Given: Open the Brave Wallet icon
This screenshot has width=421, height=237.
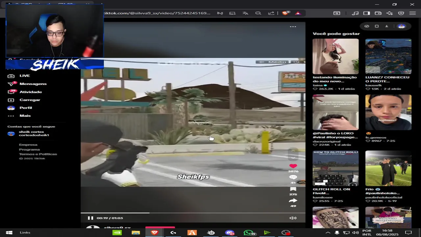Looking at the screenshot, I should [378, 13].
